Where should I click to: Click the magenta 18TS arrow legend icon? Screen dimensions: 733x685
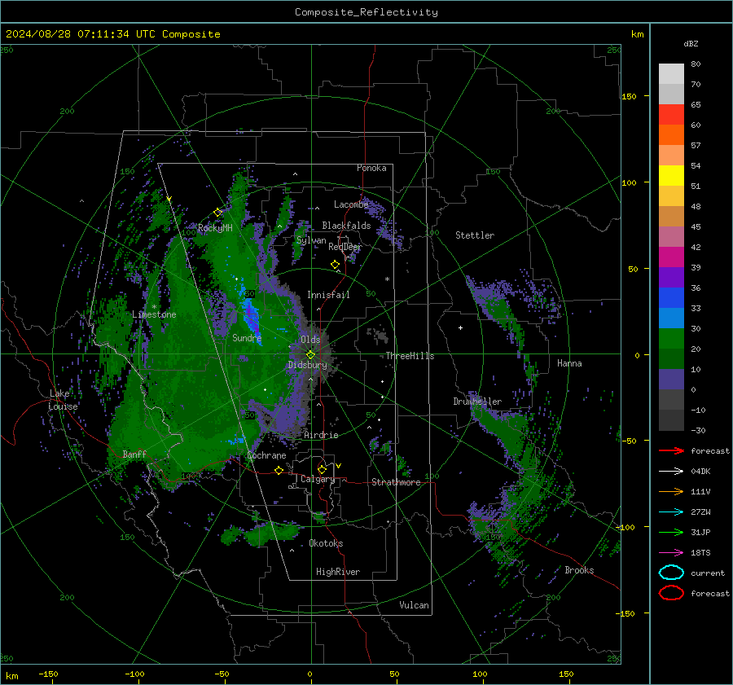coord(671,553)
